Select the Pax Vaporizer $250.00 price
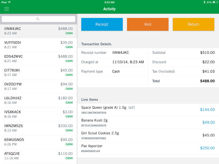This screenshot has width=219, height=164. [207, 148]
